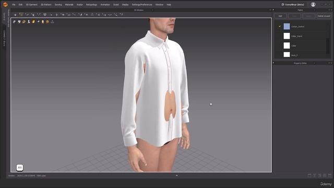
Task: Open the File menu
Action: [x=14, y=5]
